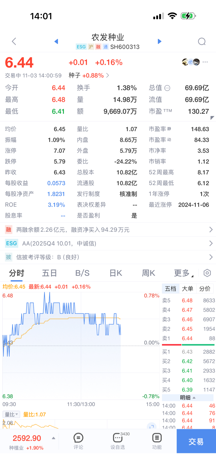Image resolution: width=216 pixels, height=470 pixels.
Task: Select the 五日 chart tab
Action: coord(49,273)
